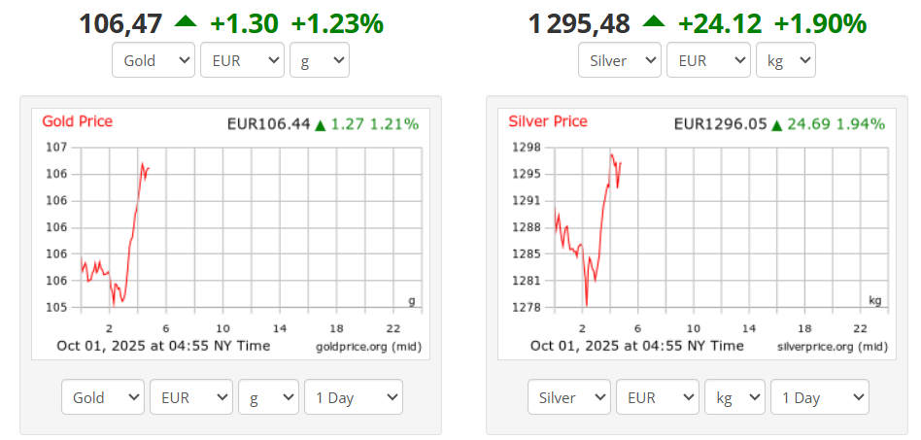This screenshot has height=440, width=921.
Task: Open the 1 Day range dropdown below the gold chart
Action: tap(353, 397)
